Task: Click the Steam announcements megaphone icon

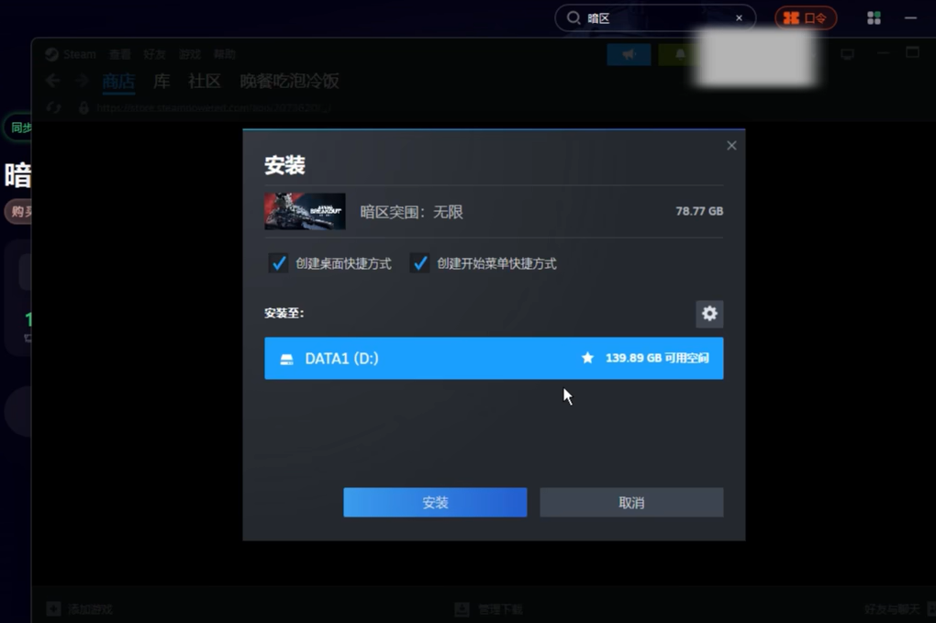Action: pos(629,55)
